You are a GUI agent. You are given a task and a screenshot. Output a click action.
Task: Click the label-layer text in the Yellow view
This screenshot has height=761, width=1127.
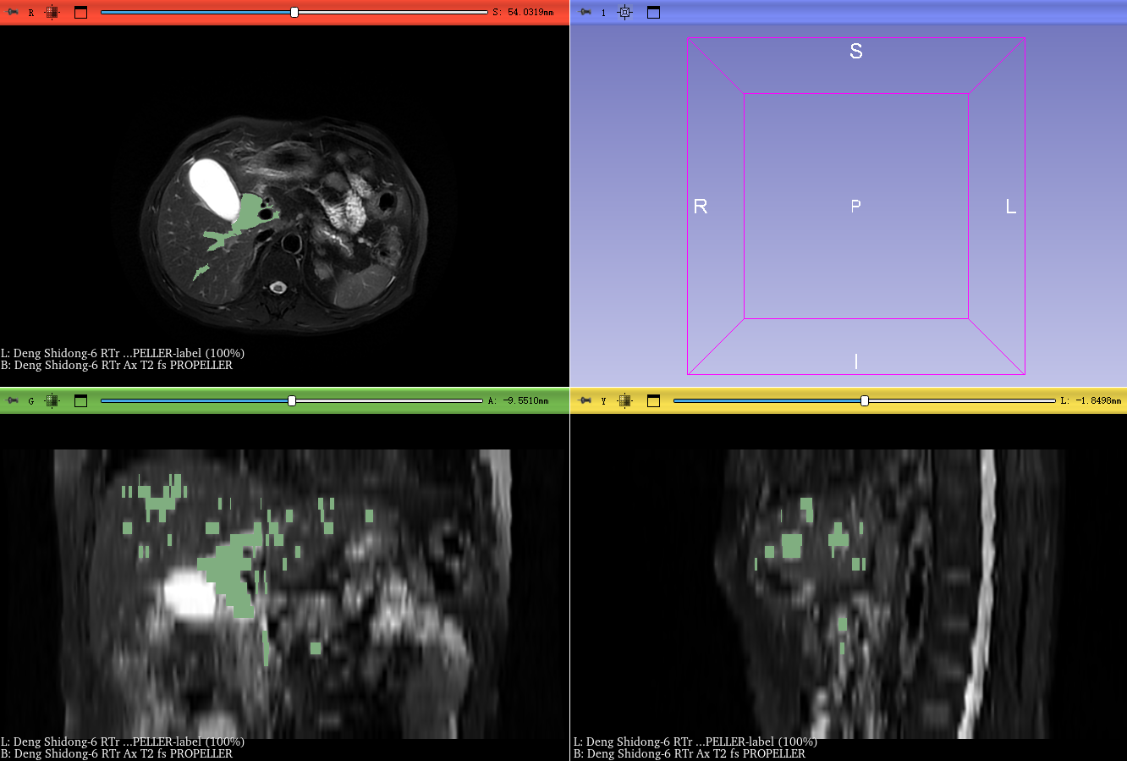(x=695, y=742)
